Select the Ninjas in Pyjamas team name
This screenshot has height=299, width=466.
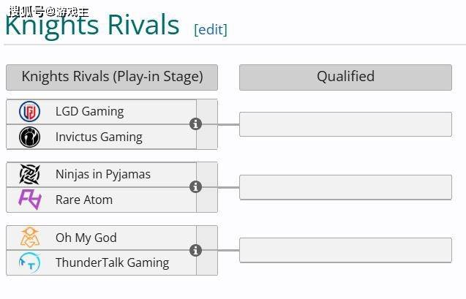(x=103, y=174)
